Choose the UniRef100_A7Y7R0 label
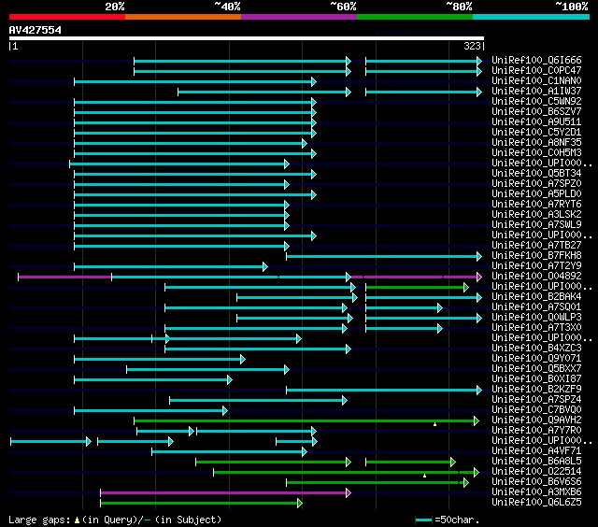The image size is (598, 527). point(536,431)
